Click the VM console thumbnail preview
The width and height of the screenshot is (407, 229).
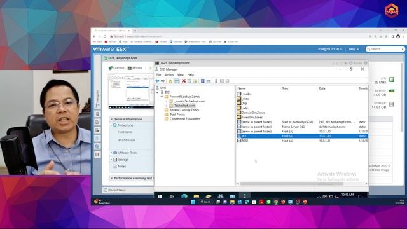click(131, 92)
